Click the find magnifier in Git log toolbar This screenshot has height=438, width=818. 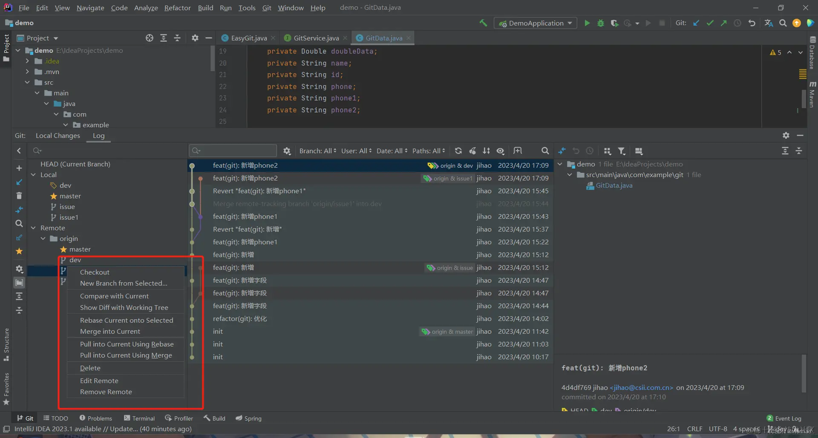[545, 151]
